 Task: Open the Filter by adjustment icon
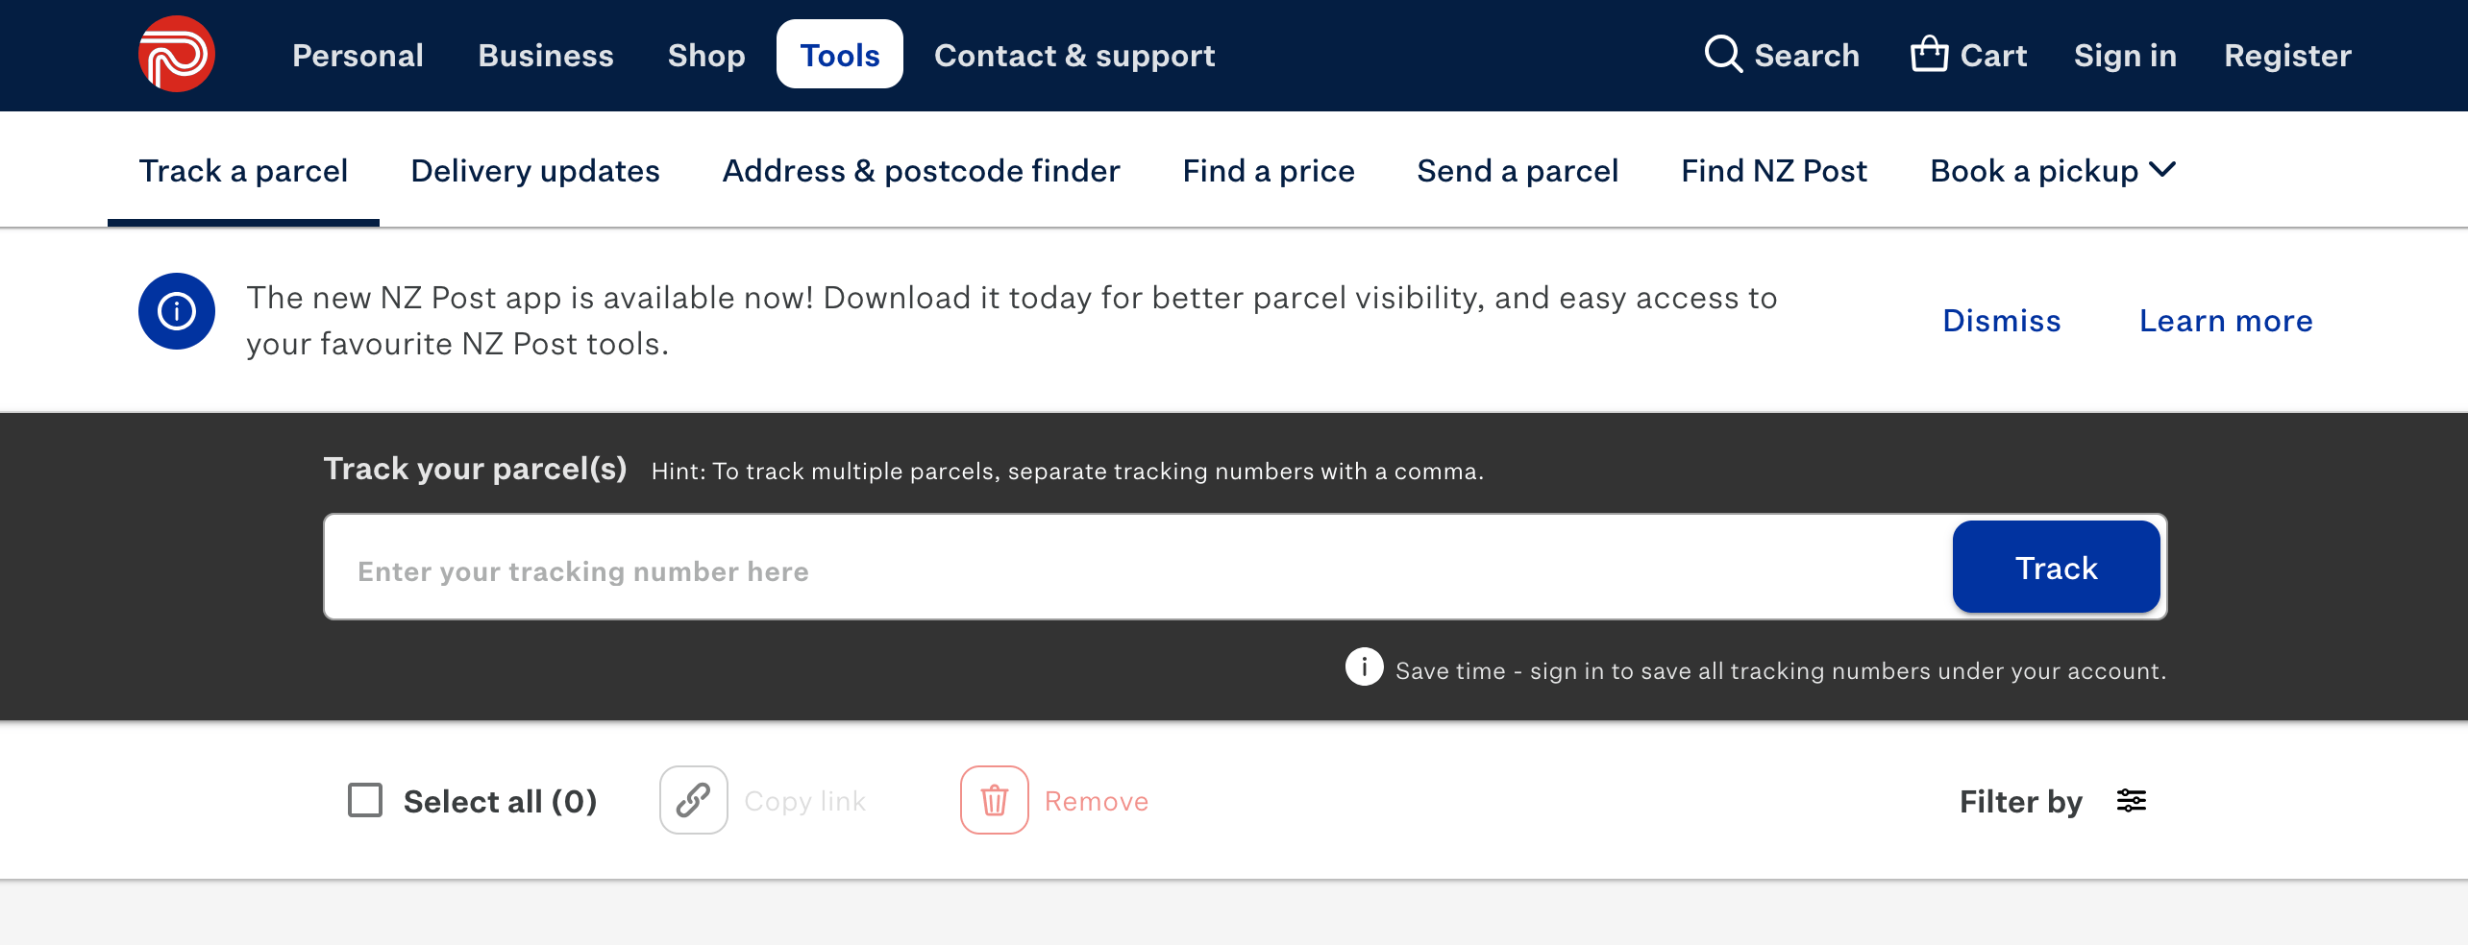click(x=2132, y=800)
